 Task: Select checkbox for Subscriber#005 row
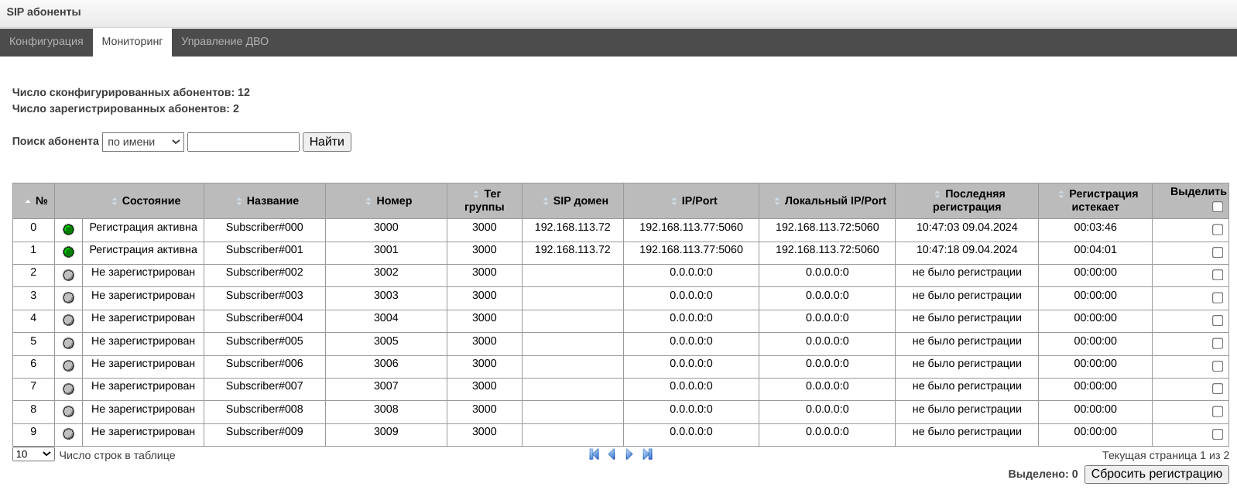tap(1218, 344)
